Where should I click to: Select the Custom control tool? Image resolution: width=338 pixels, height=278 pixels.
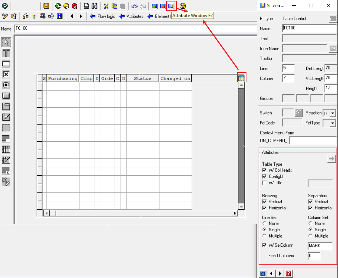click(6, 171)
